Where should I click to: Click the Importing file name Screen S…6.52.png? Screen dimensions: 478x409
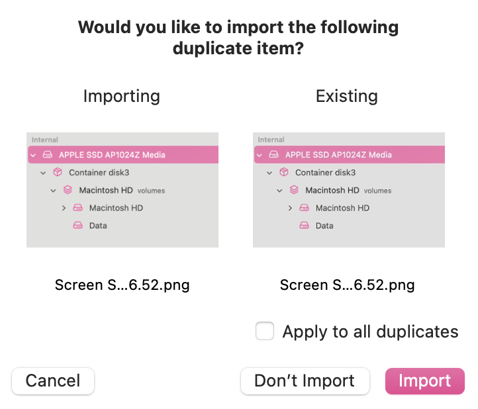122,285
